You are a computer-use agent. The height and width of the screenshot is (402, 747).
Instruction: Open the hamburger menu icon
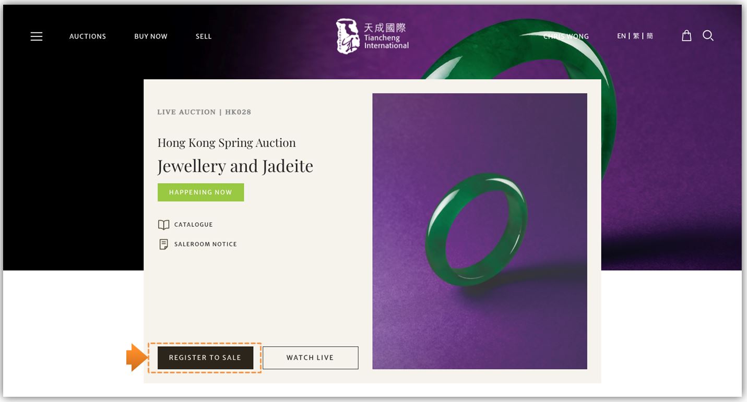click(36, 36)
